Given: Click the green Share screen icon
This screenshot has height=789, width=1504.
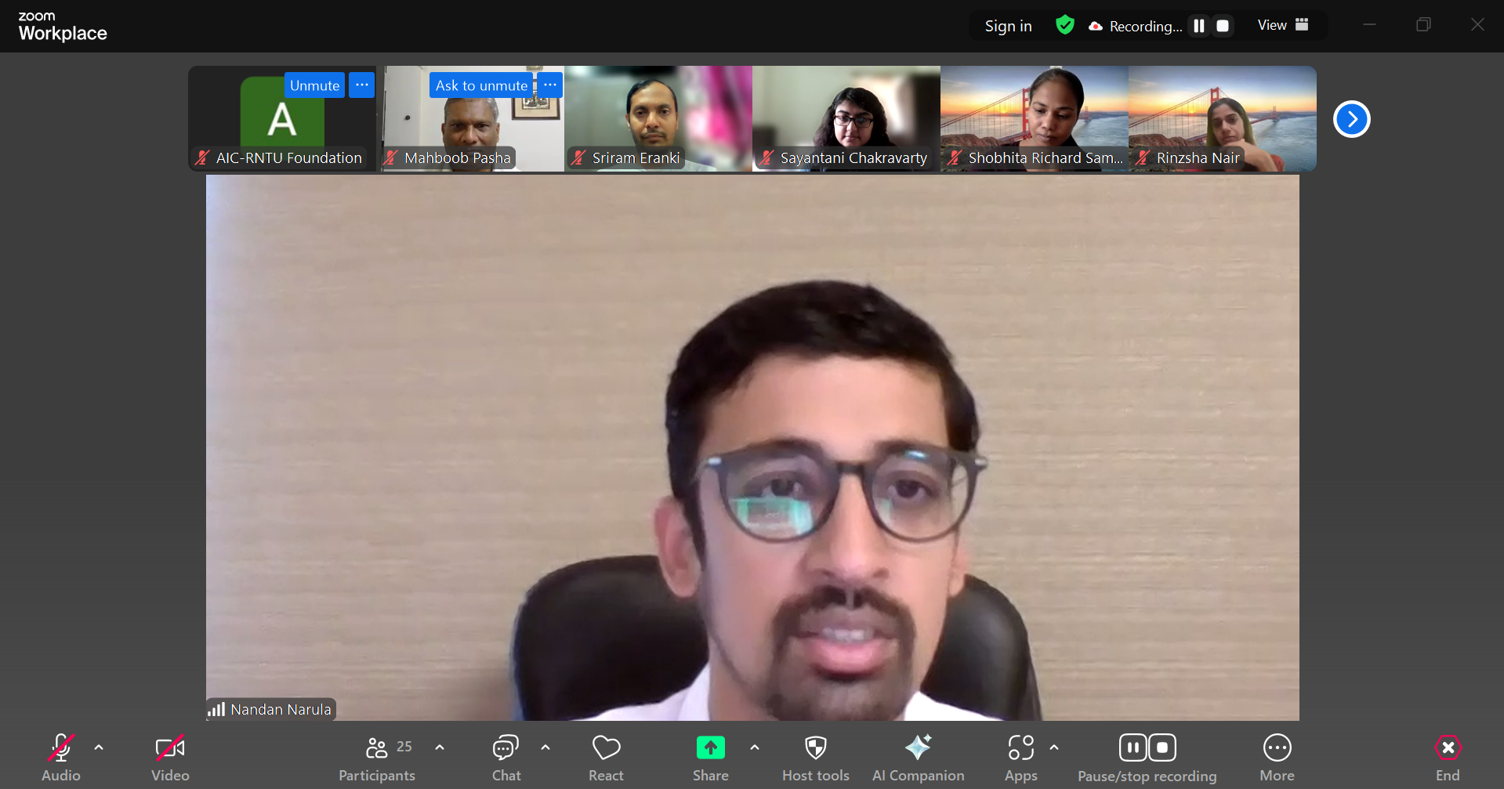Looking at the screenshot, I should coord(710,748).
